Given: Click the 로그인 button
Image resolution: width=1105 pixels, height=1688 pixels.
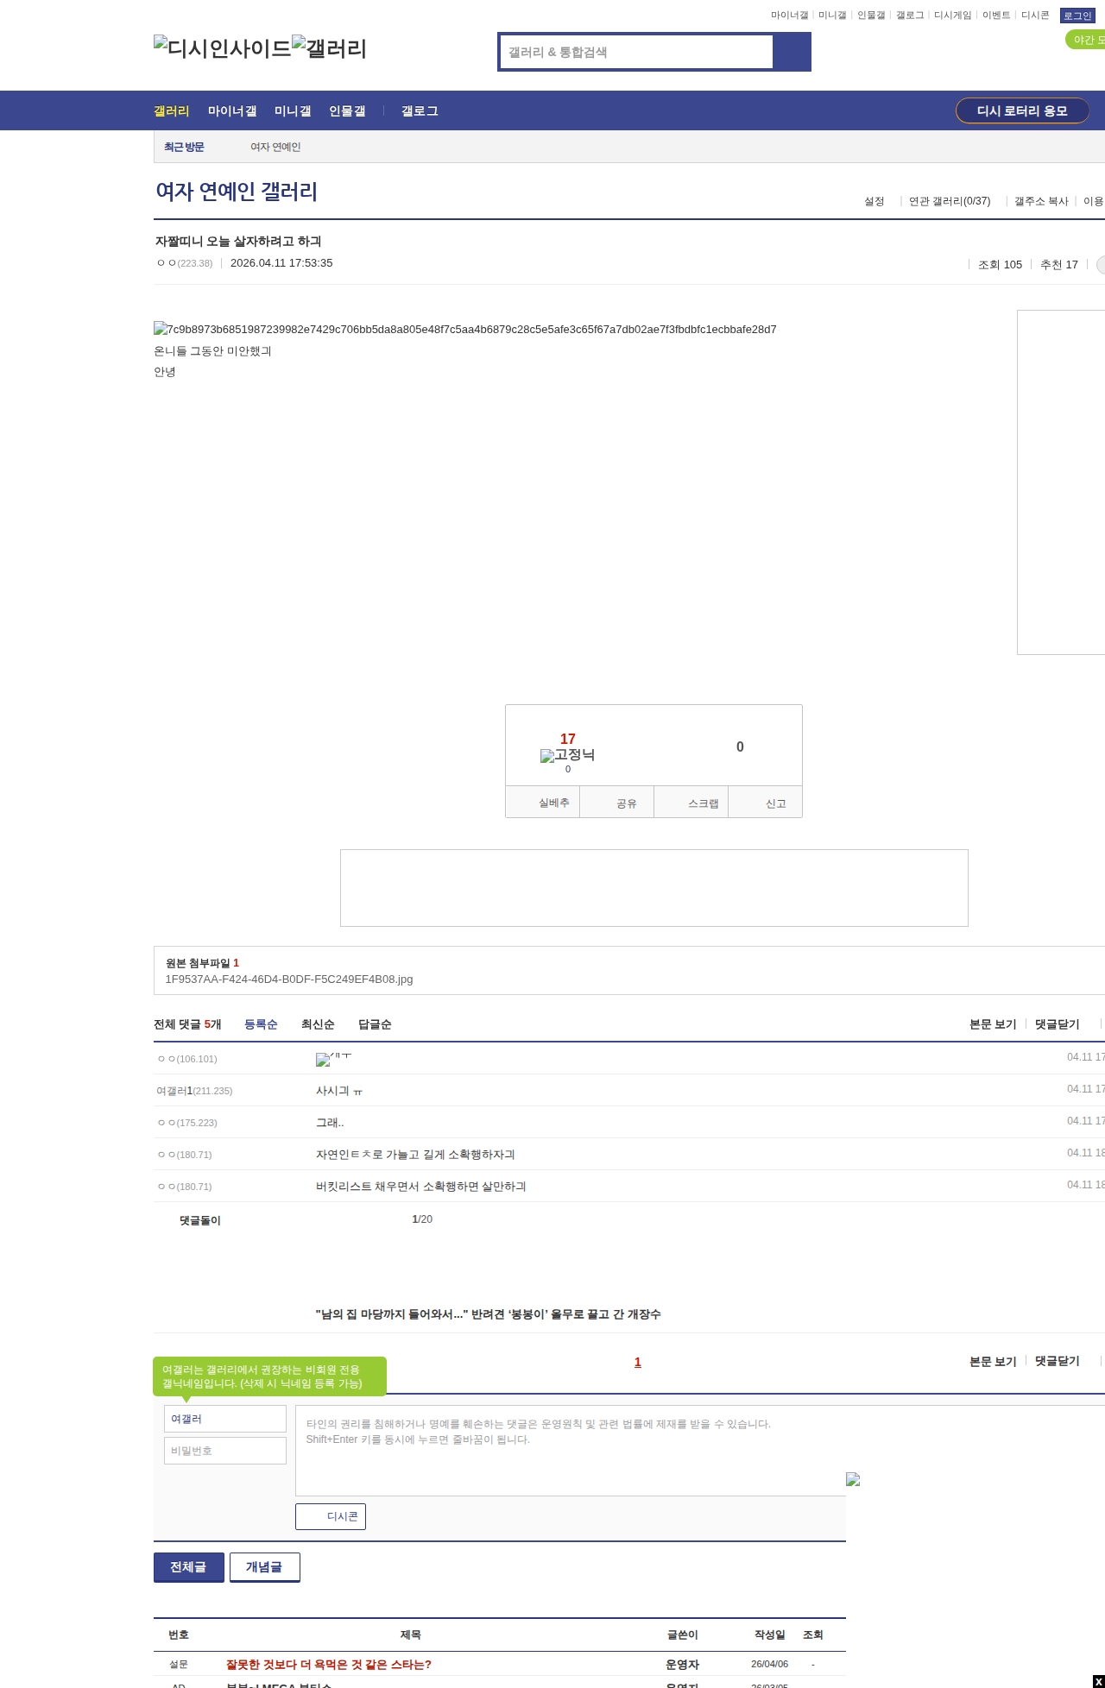Looking at the screenshot, I should click(1077, 16).
